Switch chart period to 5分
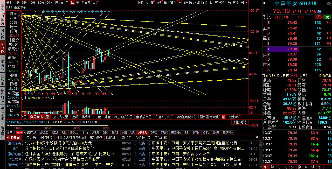 click(24, 3)
